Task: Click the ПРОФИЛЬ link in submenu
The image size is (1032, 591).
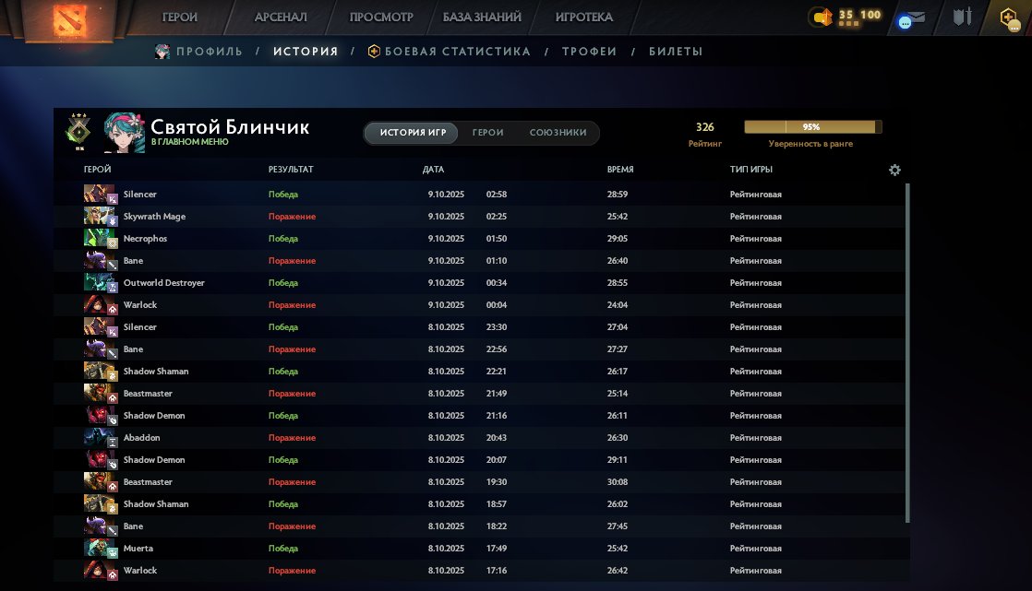Action: point(209,52)
